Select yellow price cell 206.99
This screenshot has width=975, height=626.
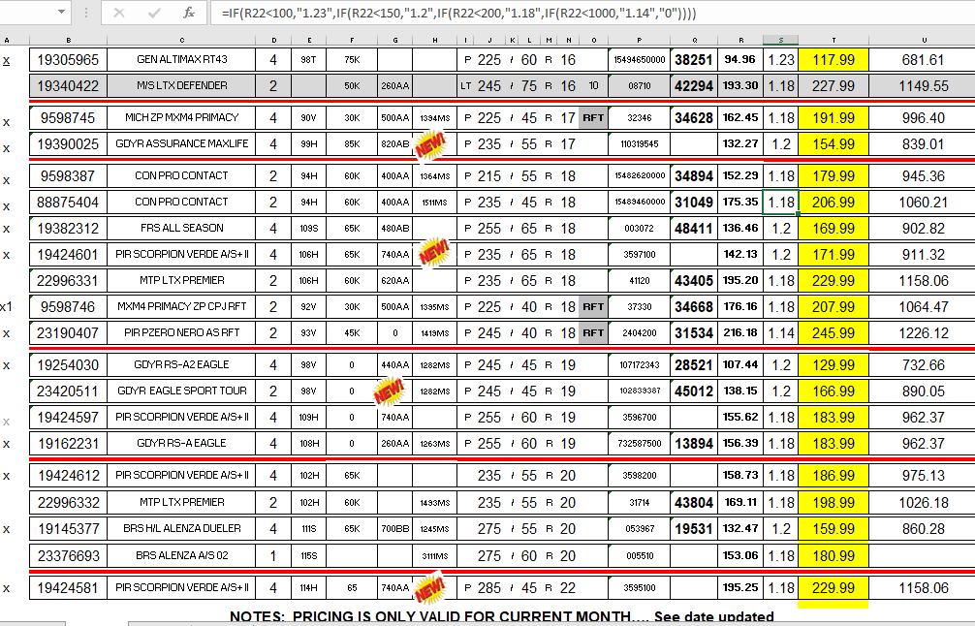point(833,202)
